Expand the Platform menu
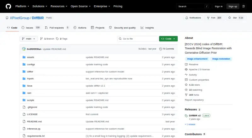 click(x=22, y=6)
